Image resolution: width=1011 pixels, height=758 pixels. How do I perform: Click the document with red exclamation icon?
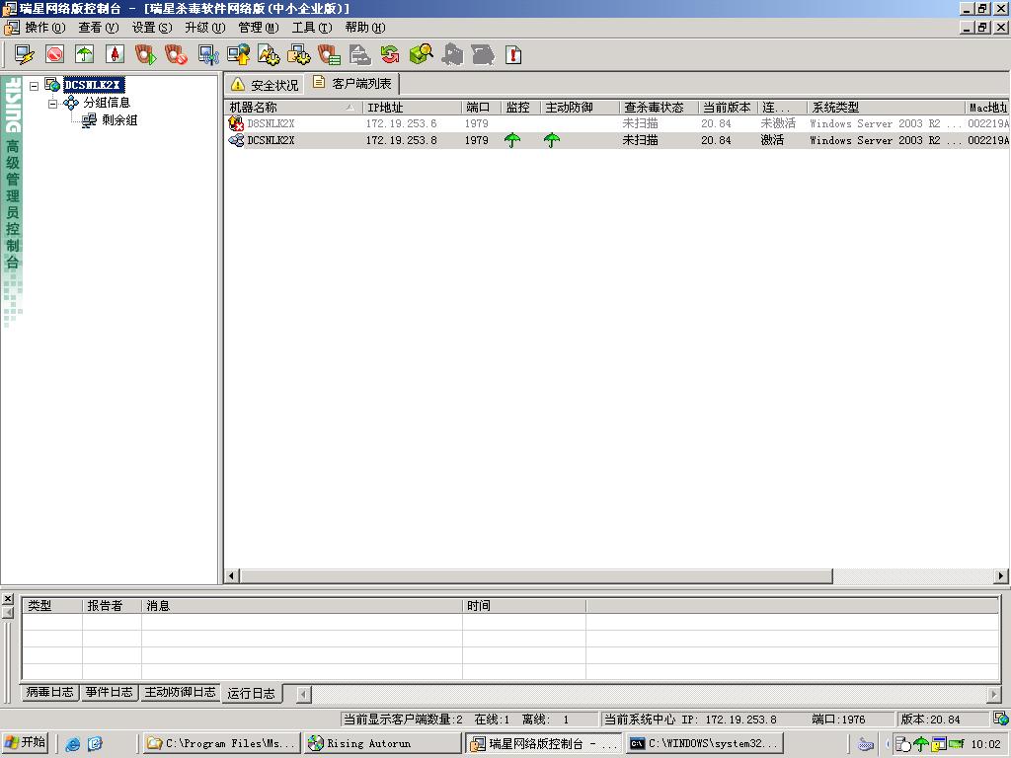513,55
